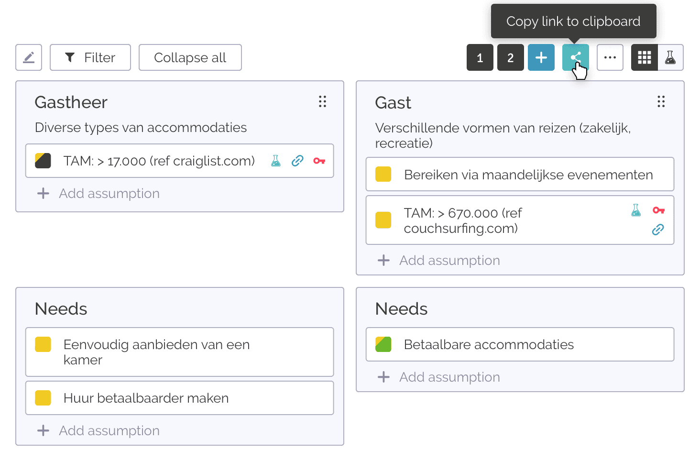The image size is (700, 461).
Task: Click Collapse all button
Action: pos(190,57)
